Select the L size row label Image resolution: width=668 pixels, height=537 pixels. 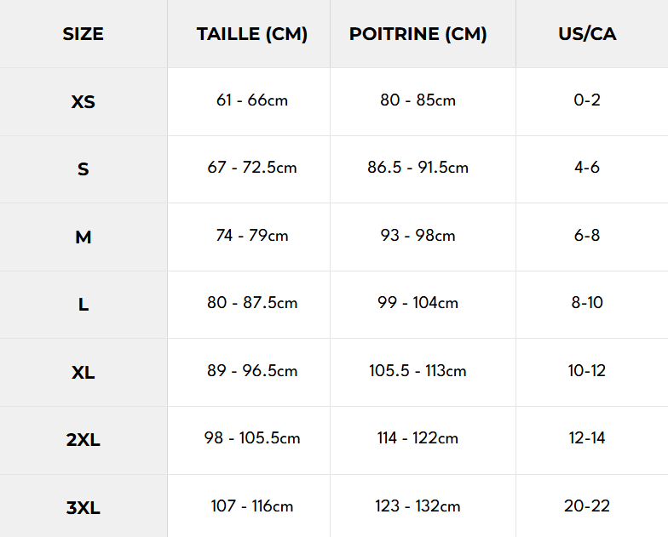click(x=83, y=305)
